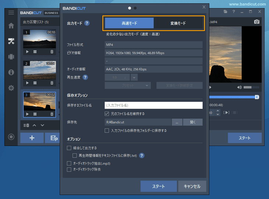269x199 pixels.
Task: Select the second page dot in dialog header
Action: click(x=135, y=8)
